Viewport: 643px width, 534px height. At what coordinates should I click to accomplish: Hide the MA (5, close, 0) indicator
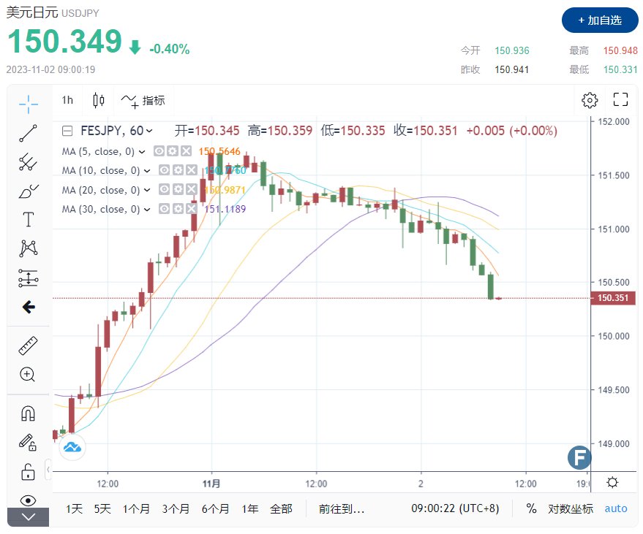(160, 151)
